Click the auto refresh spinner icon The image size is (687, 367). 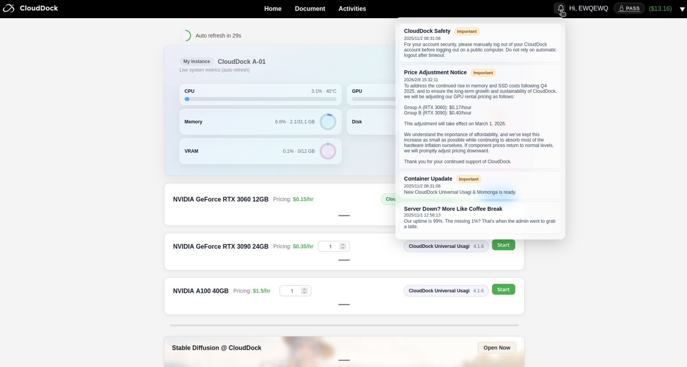coord(185,36)
